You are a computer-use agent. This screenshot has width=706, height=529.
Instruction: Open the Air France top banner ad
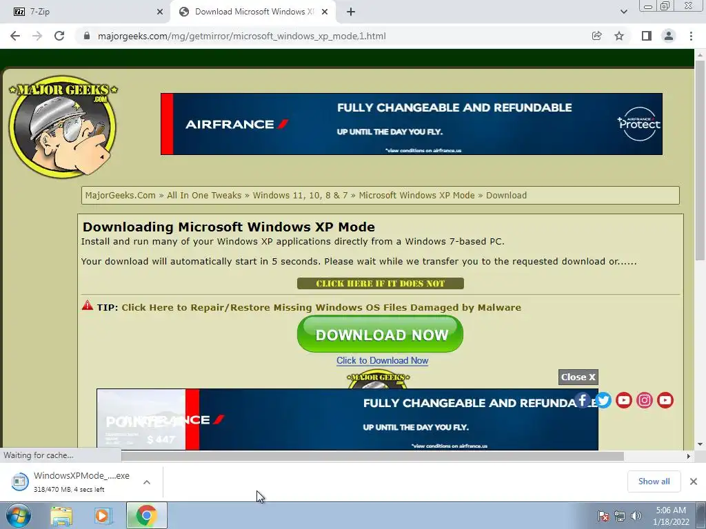pos(412,124)
